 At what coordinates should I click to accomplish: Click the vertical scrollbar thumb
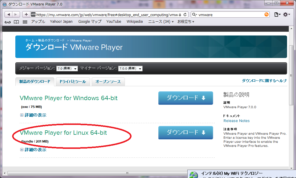tap(291, 75)
